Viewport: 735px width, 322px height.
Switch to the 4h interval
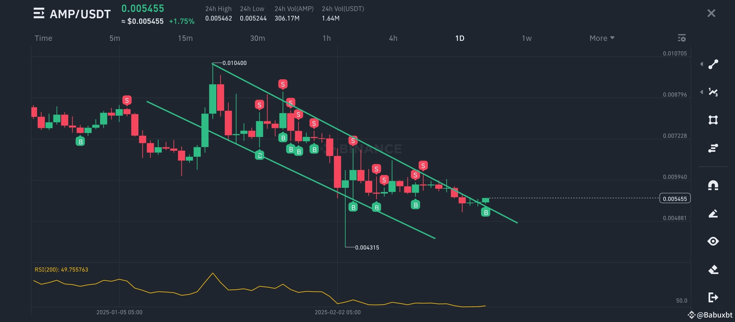(x=393, y=38)
